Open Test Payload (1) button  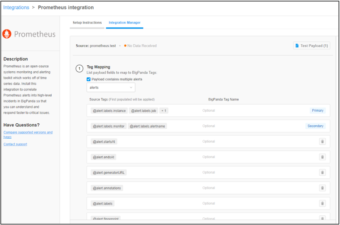[x=312, y=45]
